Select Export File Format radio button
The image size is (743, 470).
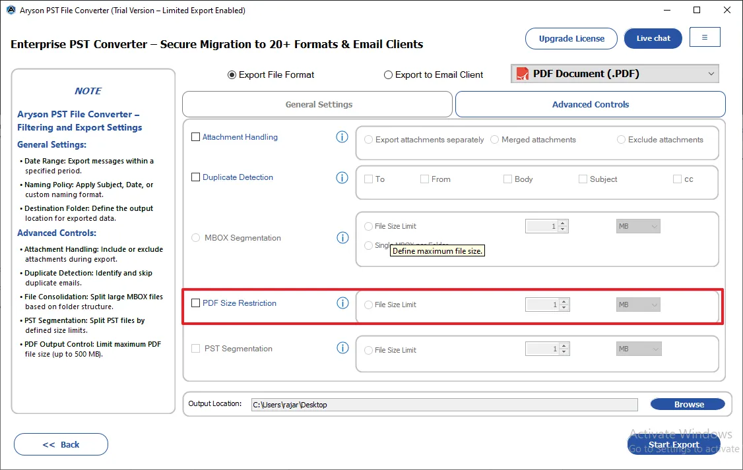click(232, 74)
